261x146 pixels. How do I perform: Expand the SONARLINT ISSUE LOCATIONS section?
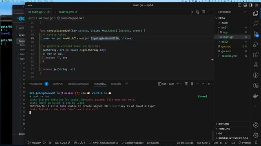[232, 138]
